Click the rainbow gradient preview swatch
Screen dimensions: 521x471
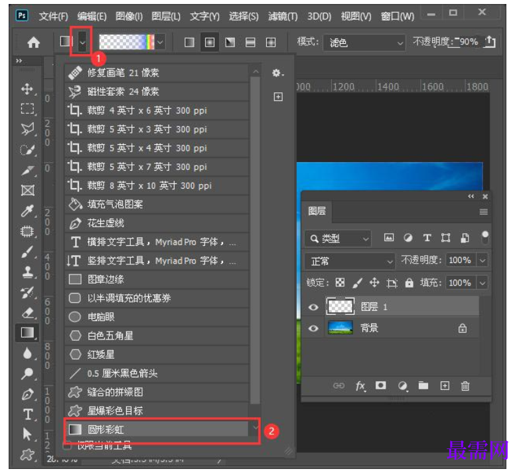tap(127, 42)
